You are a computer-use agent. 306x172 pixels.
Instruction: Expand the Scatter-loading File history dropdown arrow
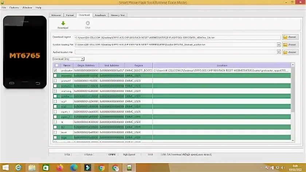(x=279, y=45)
